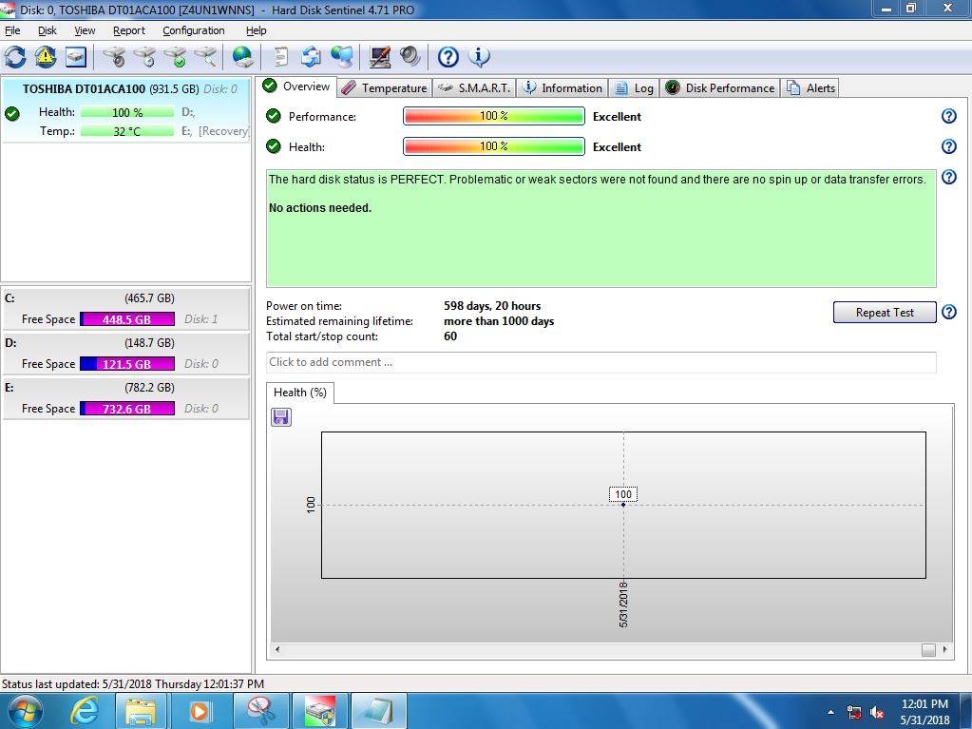Click the Hard Disk Sentinel taskbar button
Image resolution: width=972 pixels, height=729 pixels.
coord(320,710)
